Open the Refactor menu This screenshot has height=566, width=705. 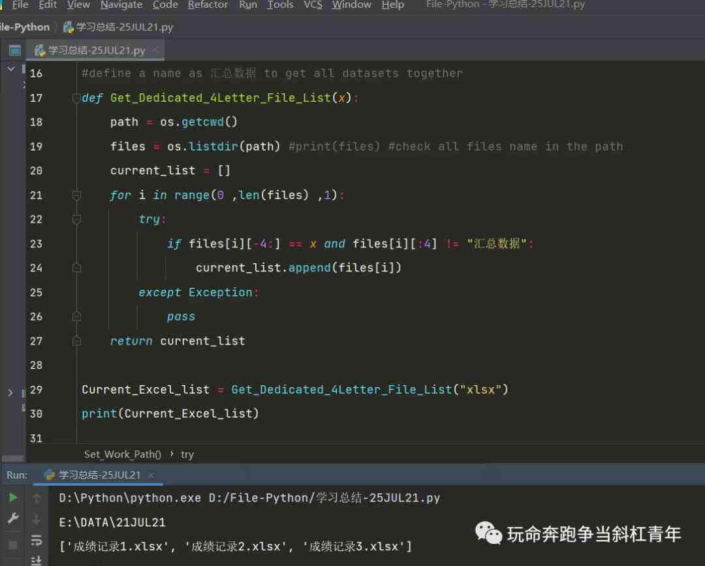coord(208,5)
